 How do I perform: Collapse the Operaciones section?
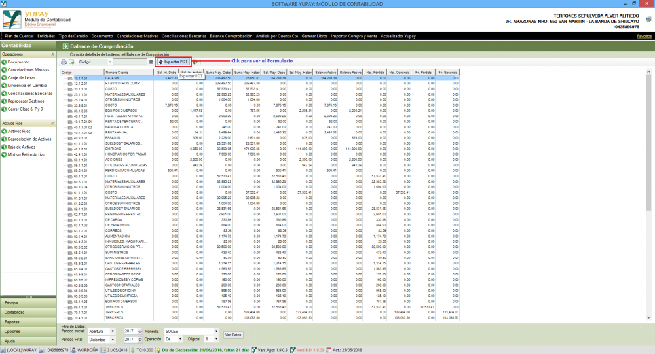[x=52, y=54]
